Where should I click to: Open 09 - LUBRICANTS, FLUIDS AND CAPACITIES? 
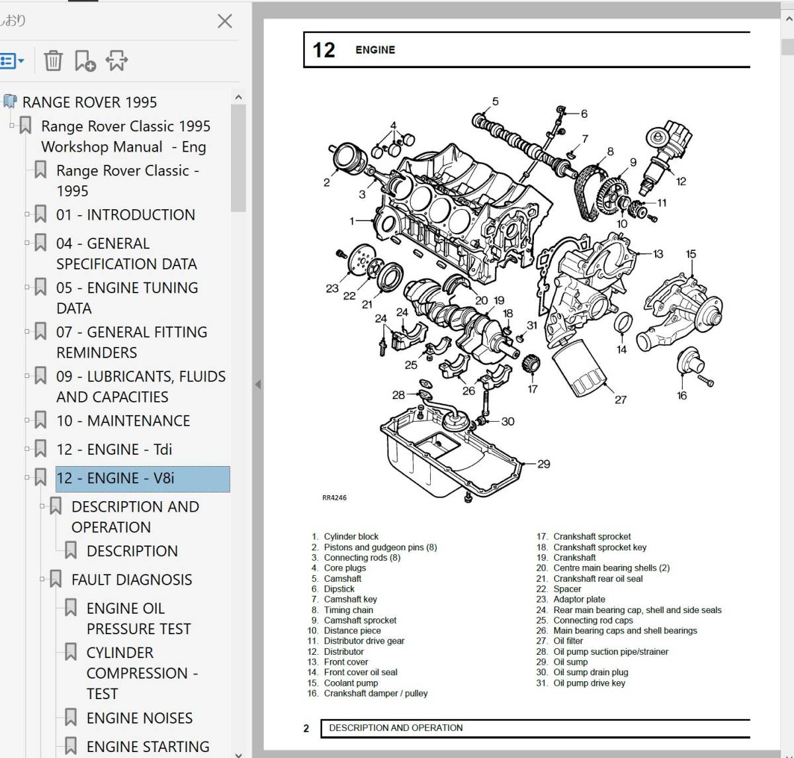[x=141, y=387]
